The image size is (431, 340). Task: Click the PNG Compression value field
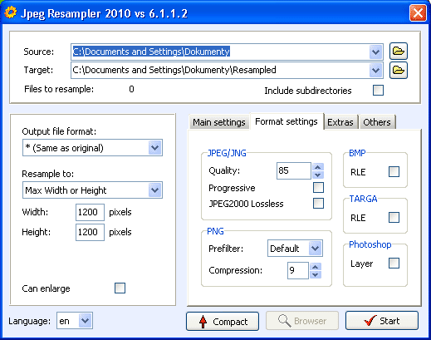pos(298,270)
